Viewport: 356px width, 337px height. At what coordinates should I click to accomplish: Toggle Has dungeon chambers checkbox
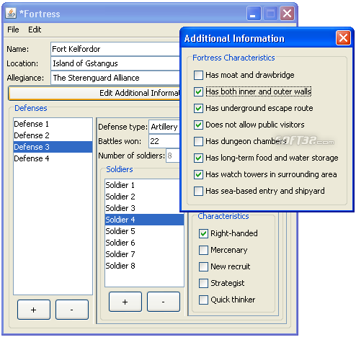tap(198, 141)
